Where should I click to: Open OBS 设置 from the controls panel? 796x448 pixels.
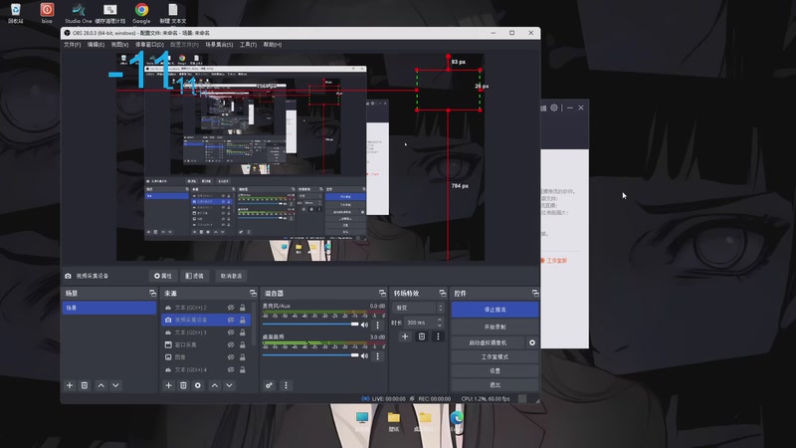coord(495,370)
